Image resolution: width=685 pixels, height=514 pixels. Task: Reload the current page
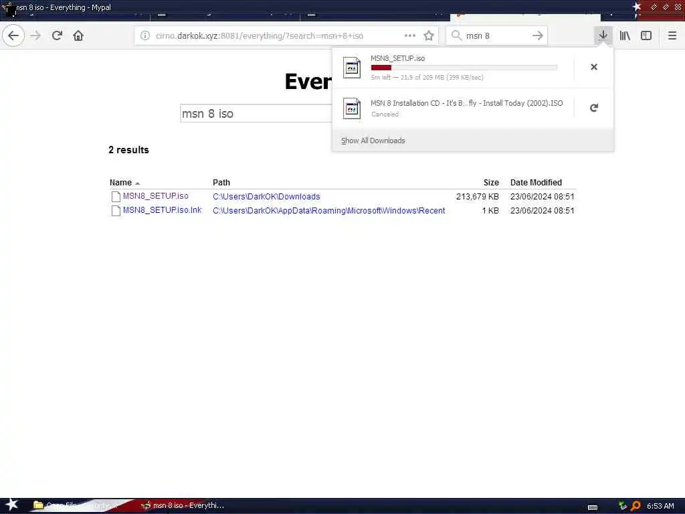click(57, 36)
